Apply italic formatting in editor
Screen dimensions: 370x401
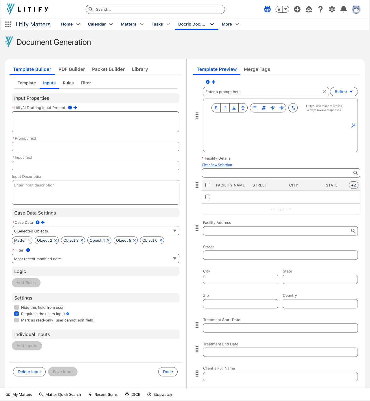225,108
